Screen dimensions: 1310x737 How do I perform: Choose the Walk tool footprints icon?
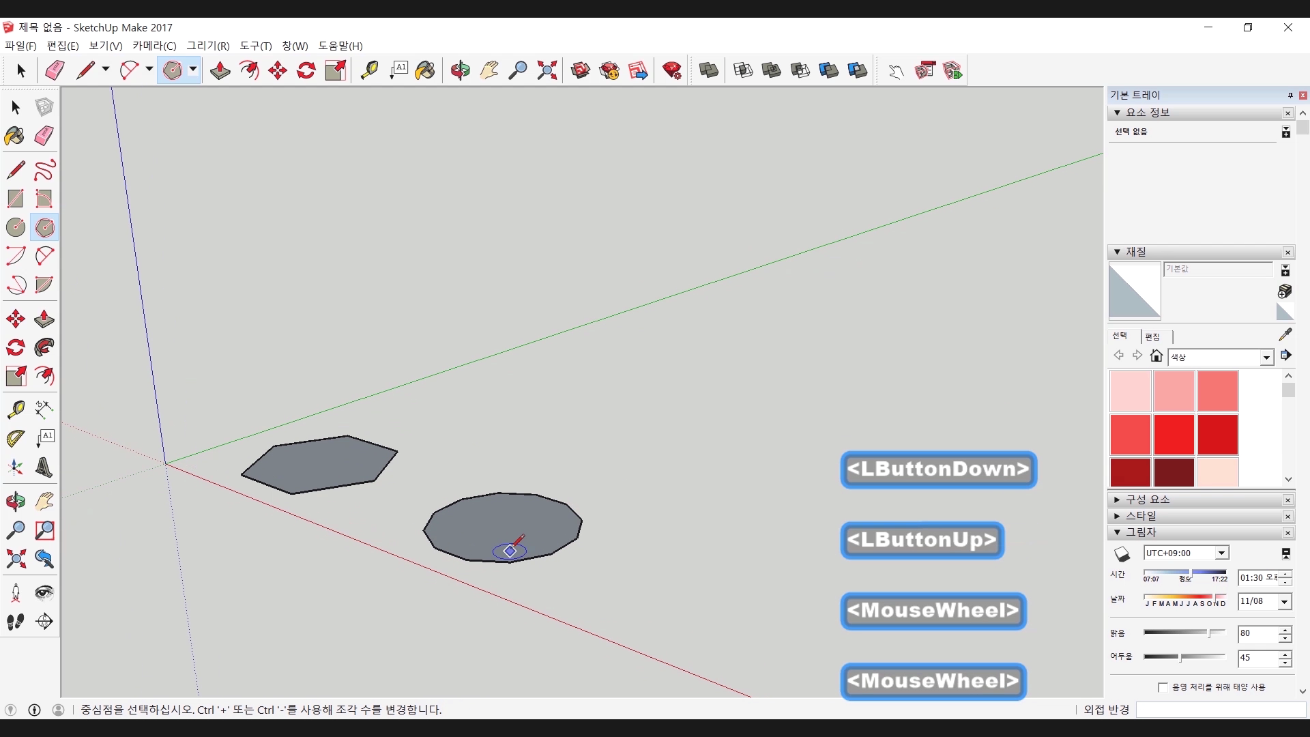[x=15, y=622]
